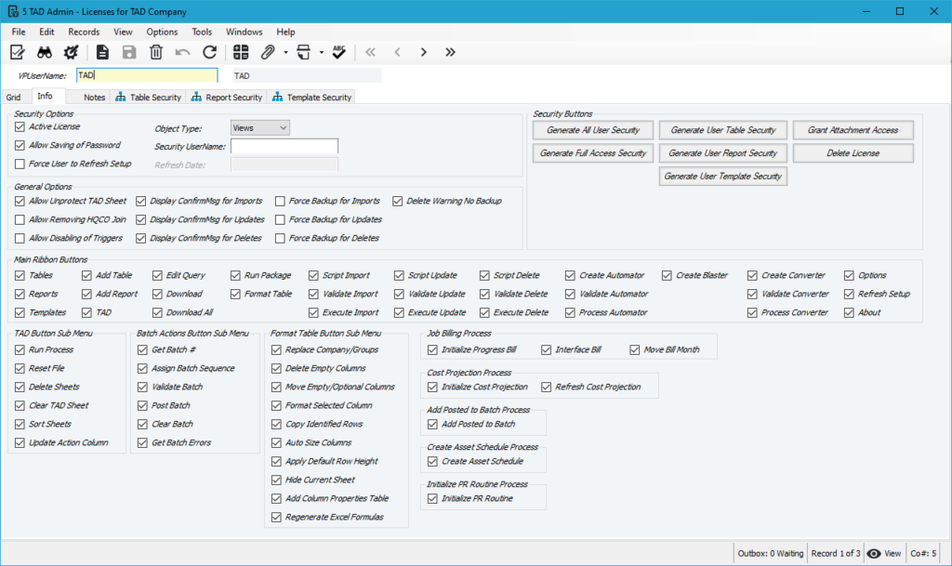Toggle Initialize PR Routine checkbox
This screenshot has height=566, width=952.
tap(432, 499)
